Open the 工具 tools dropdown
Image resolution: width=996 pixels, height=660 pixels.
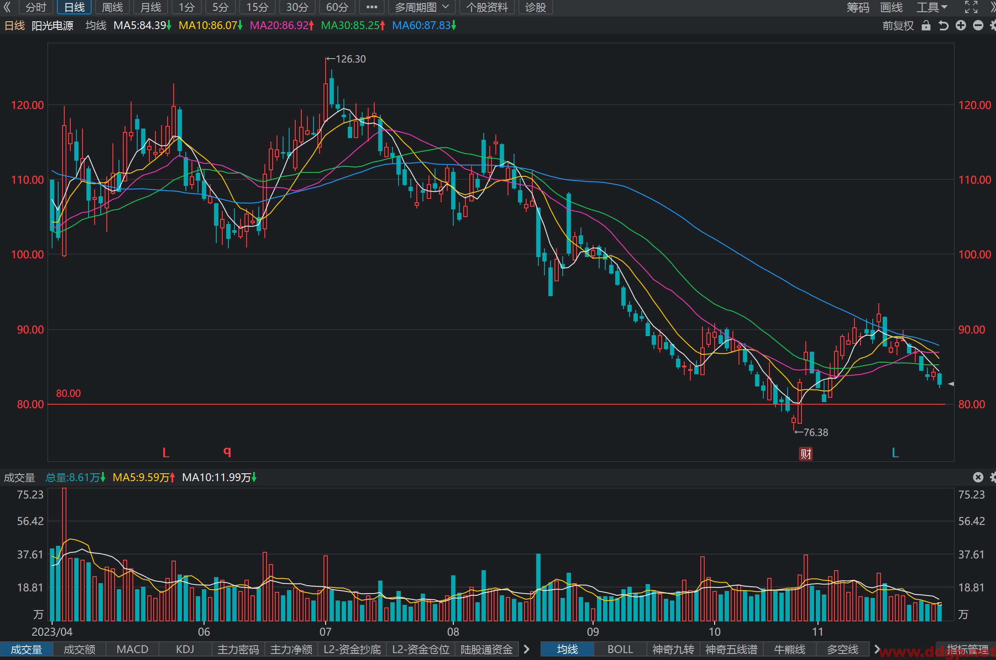click(932, 7)
